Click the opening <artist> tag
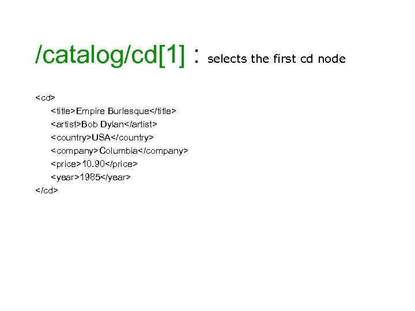 click(66, 124)
